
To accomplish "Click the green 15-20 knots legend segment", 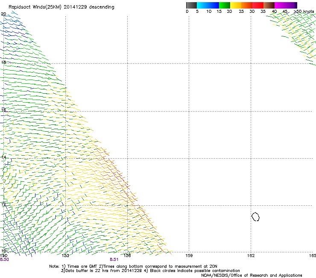I will point(225,5).
